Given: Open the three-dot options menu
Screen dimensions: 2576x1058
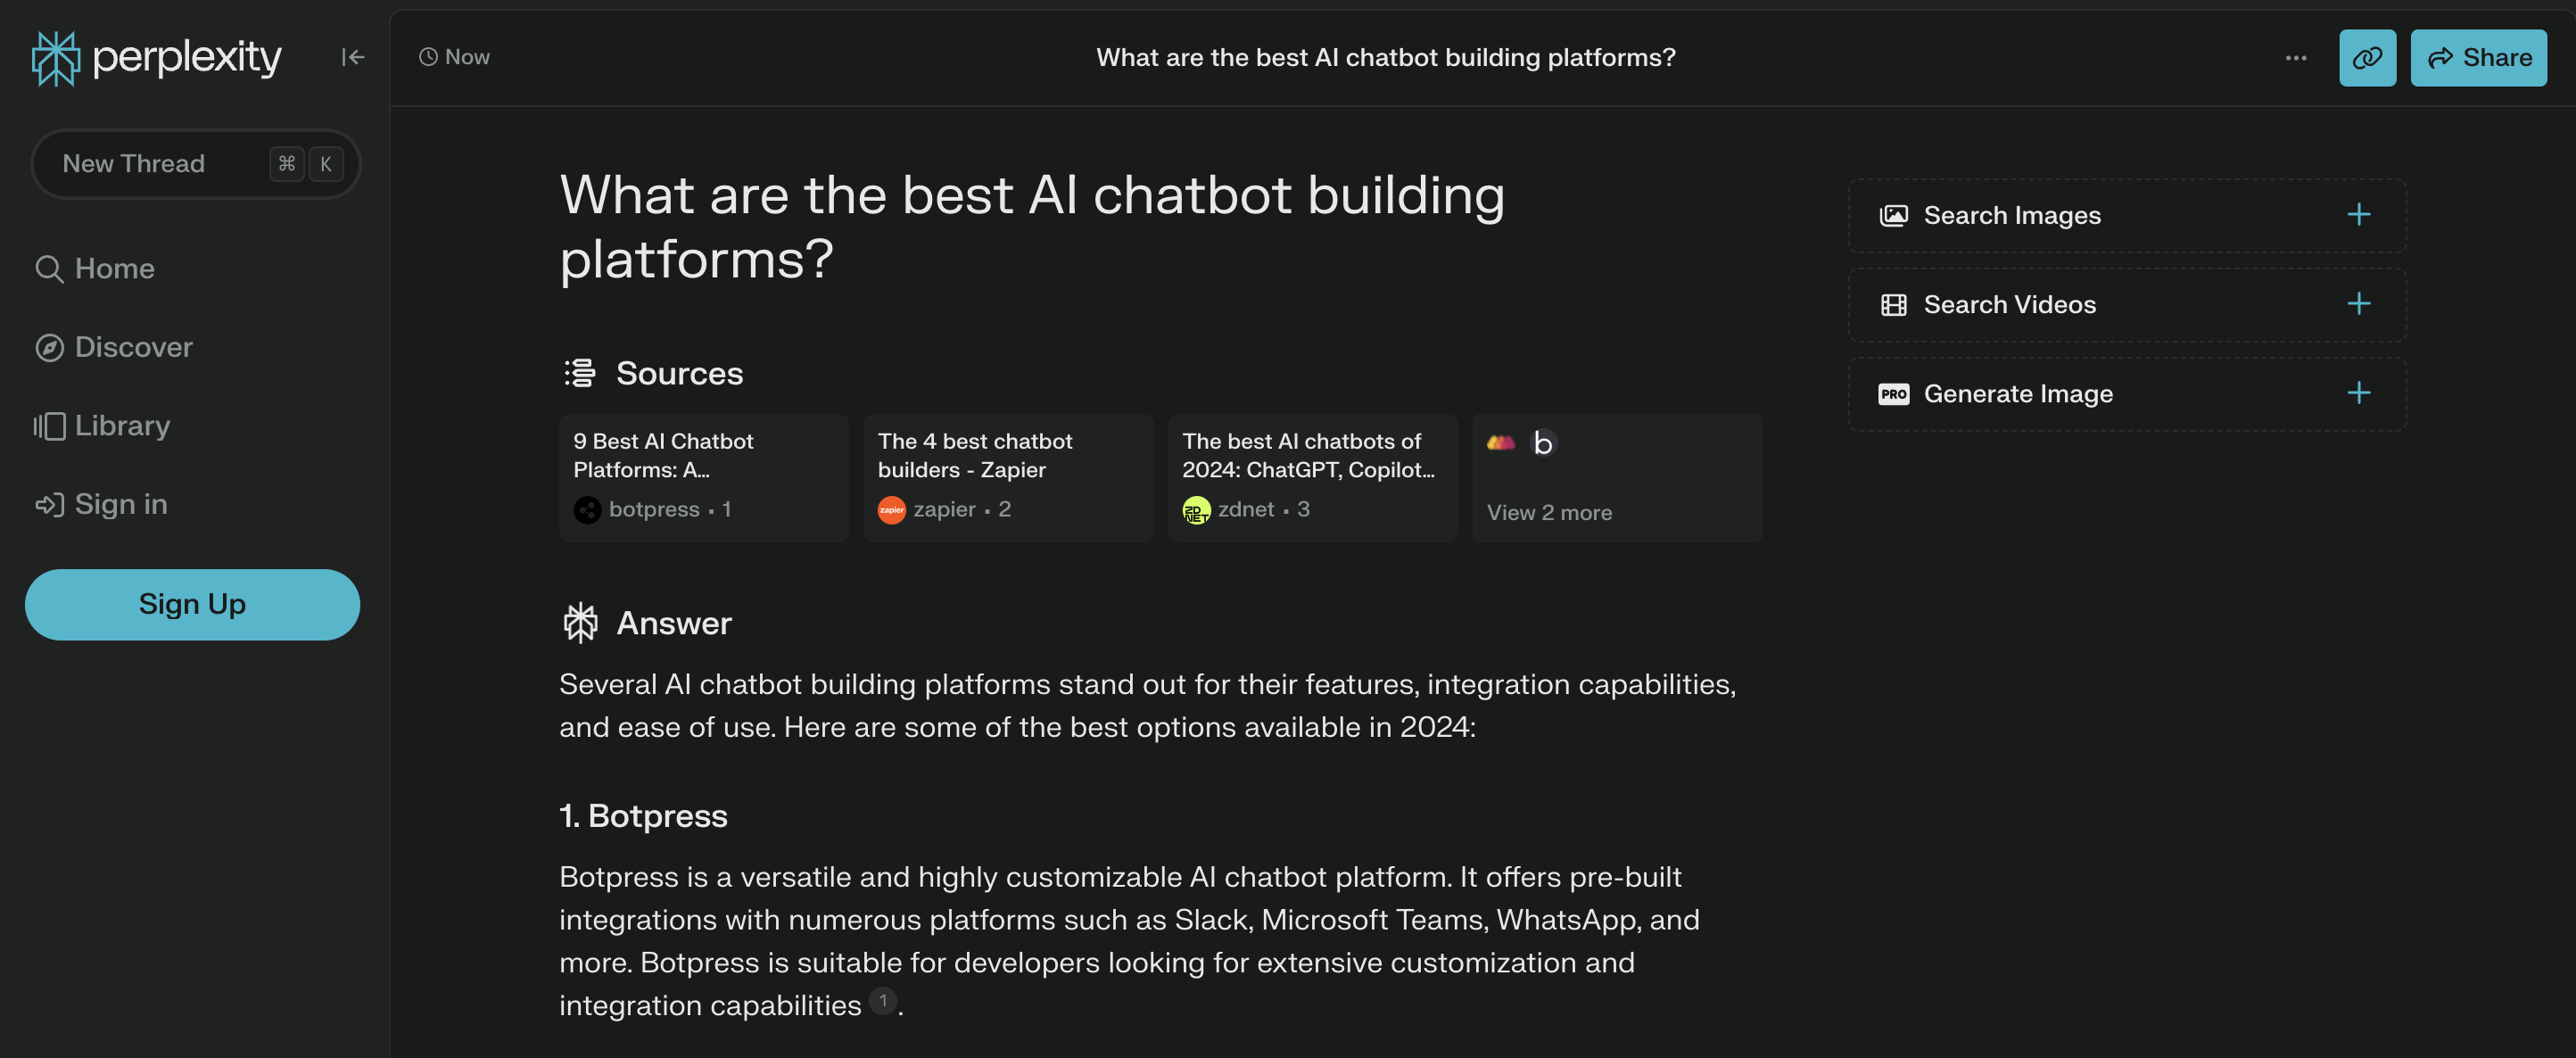Looking at the screenshot, I should click(2295, 57).
